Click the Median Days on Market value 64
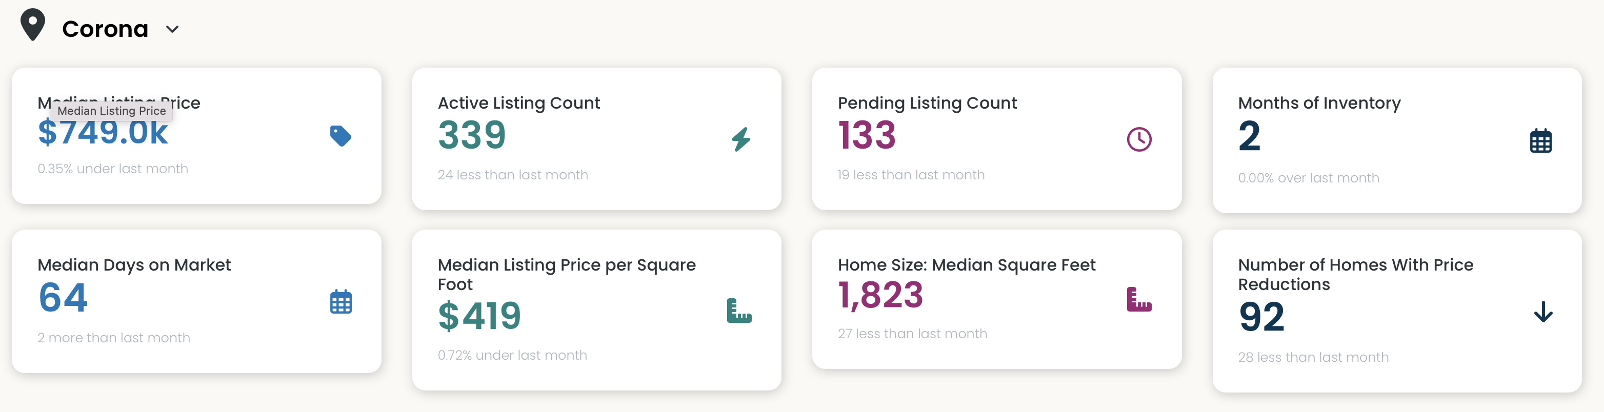 click(63, 298)
